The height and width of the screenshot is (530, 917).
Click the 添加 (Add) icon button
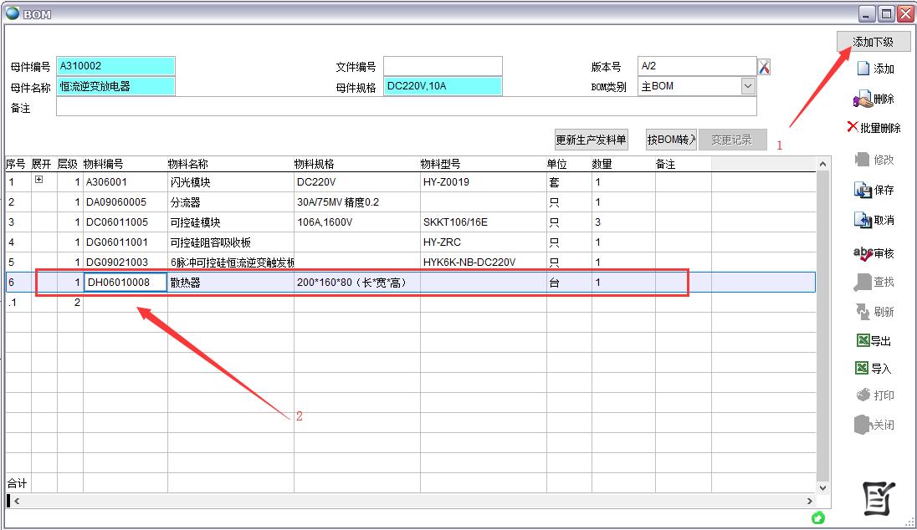click(x=863, y=69)
